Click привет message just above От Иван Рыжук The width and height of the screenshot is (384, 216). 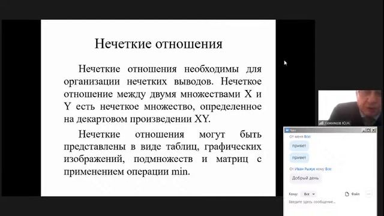pyautogui.click(x=299, y=157)
